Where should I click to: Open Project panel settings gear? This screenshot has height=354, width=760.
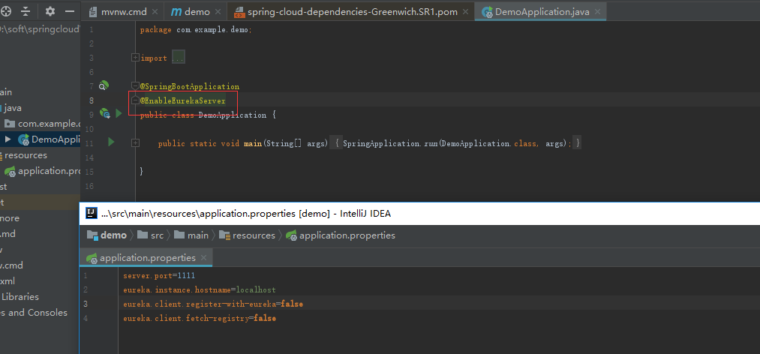(50, 11)
